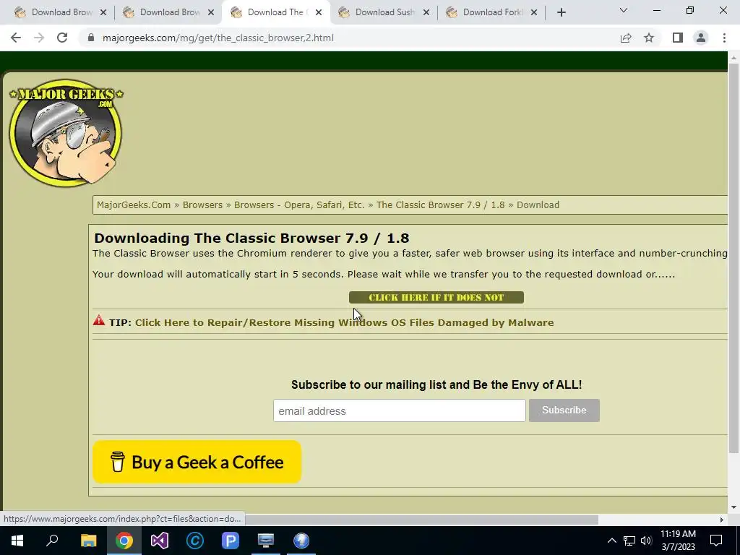Click scroll right arrow on horizontal scrollbar
The width and height of the screenshot is (740, 555).
722,520
